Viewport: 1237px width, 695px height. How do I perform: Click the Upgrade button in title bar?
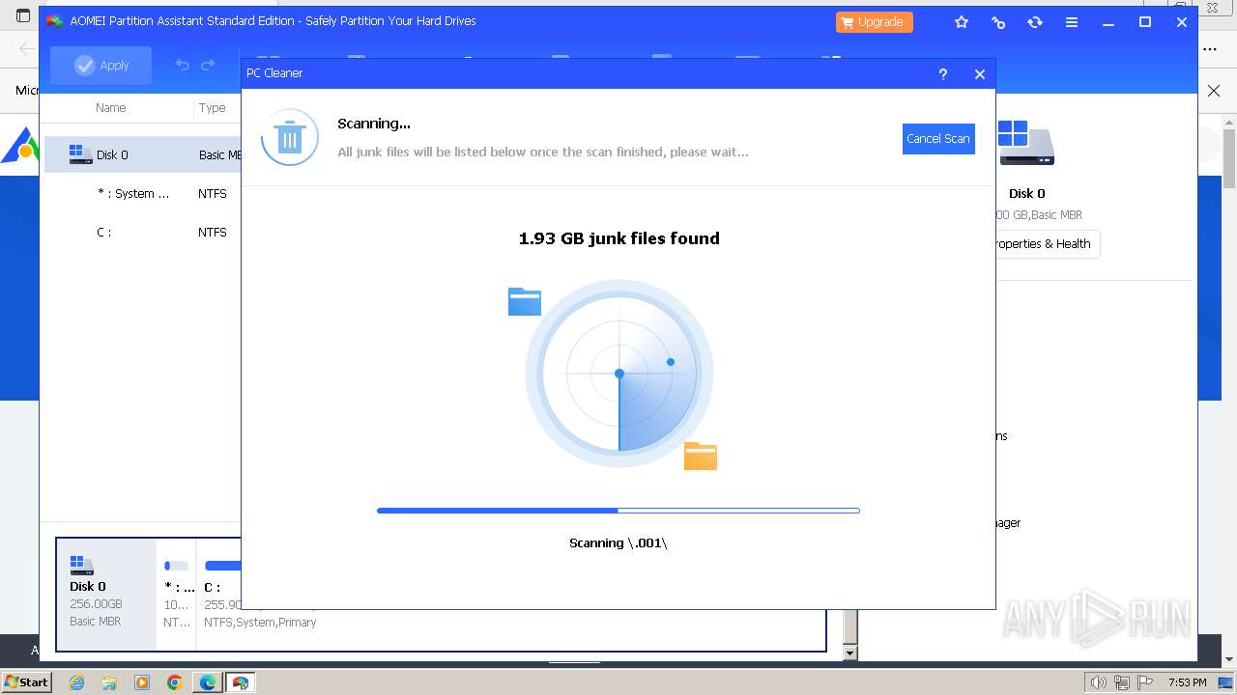pos(874,22)
